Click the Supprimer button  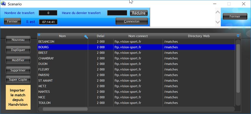(18, 70)
